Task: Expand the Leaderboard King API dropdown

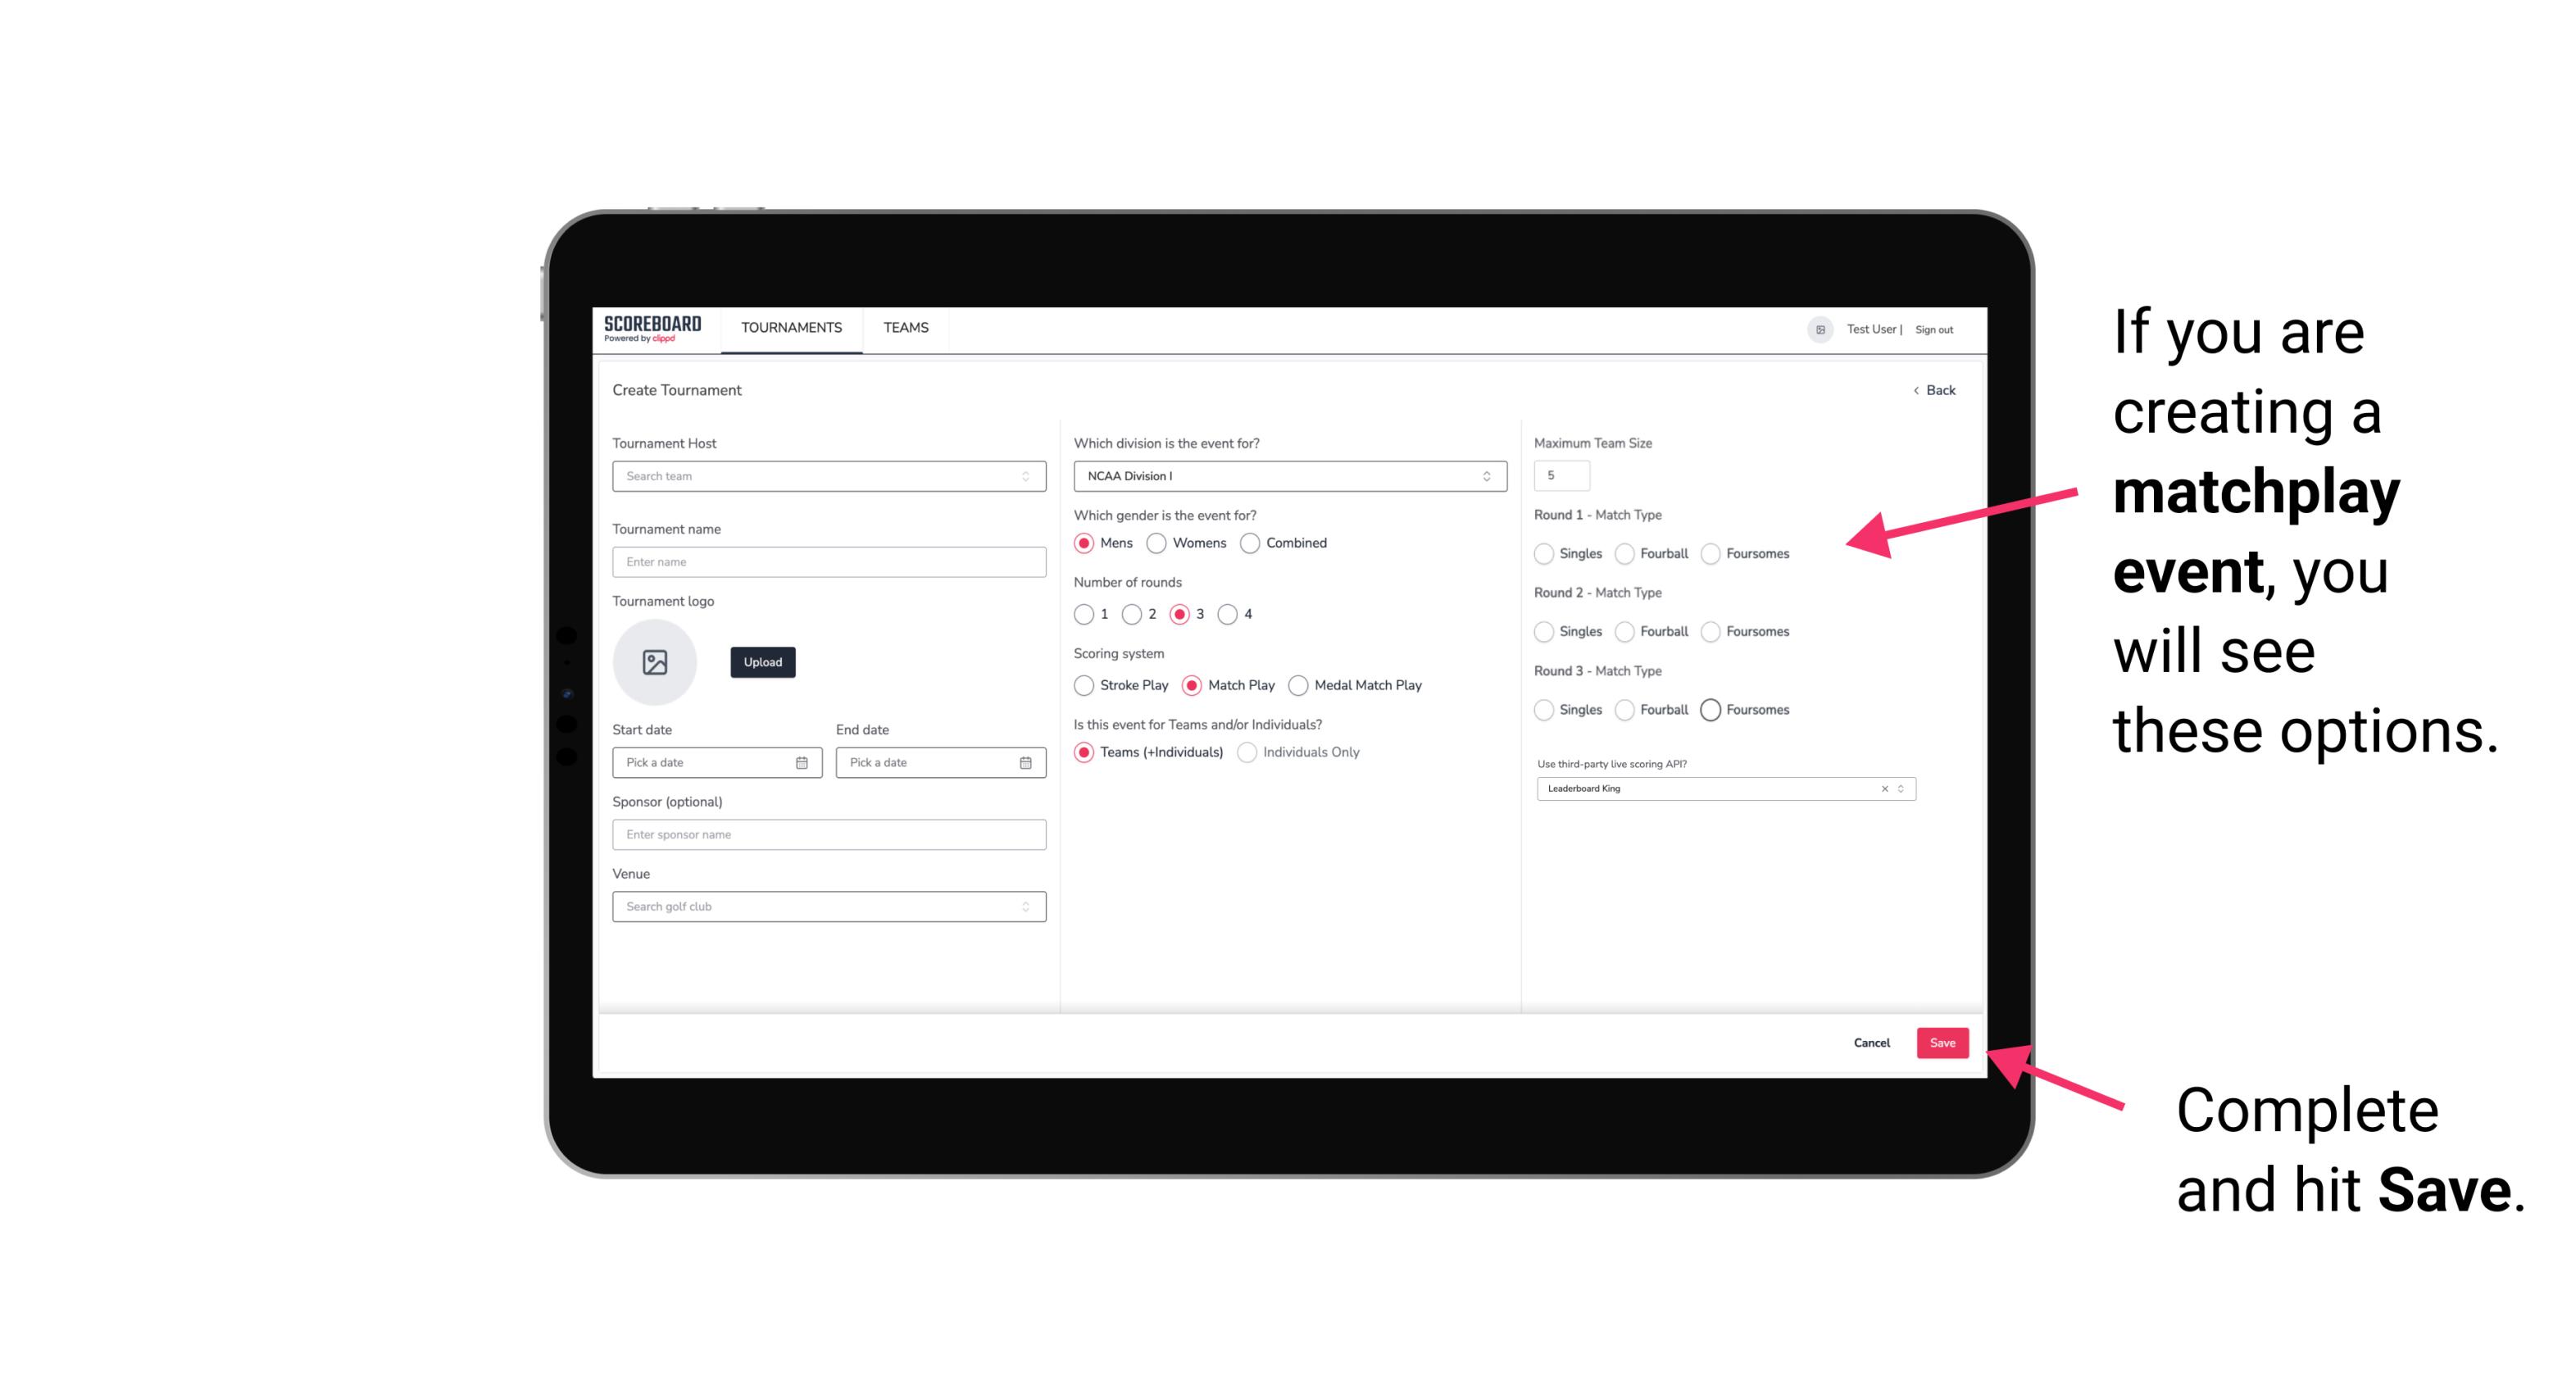Action: click(1899, 787)
